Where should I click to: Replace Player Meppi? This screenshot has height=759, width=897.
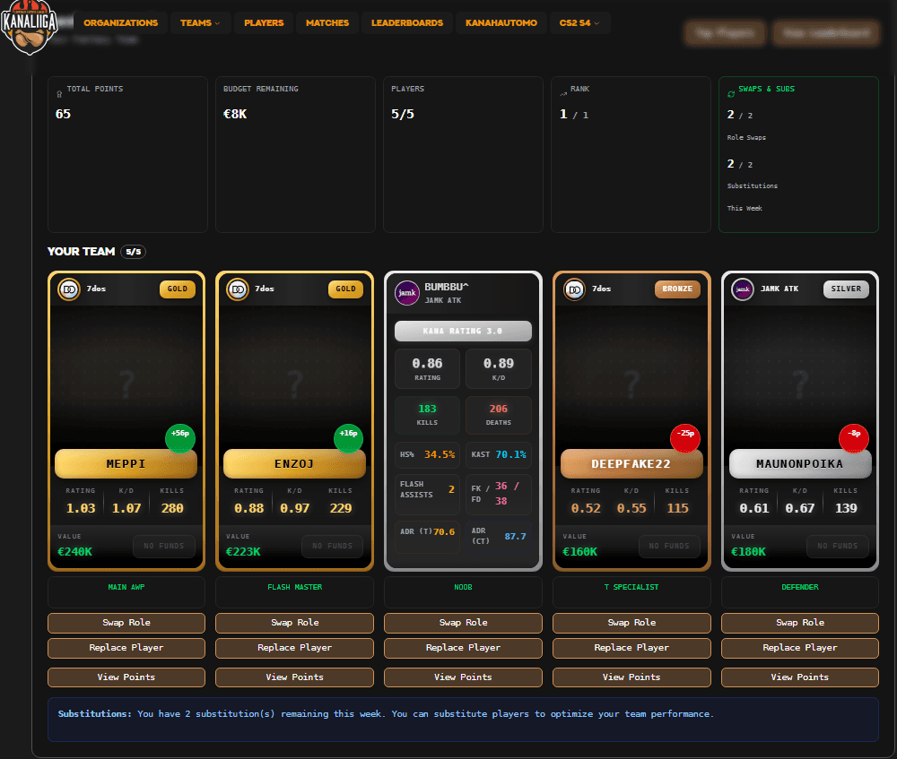[126, 648]
